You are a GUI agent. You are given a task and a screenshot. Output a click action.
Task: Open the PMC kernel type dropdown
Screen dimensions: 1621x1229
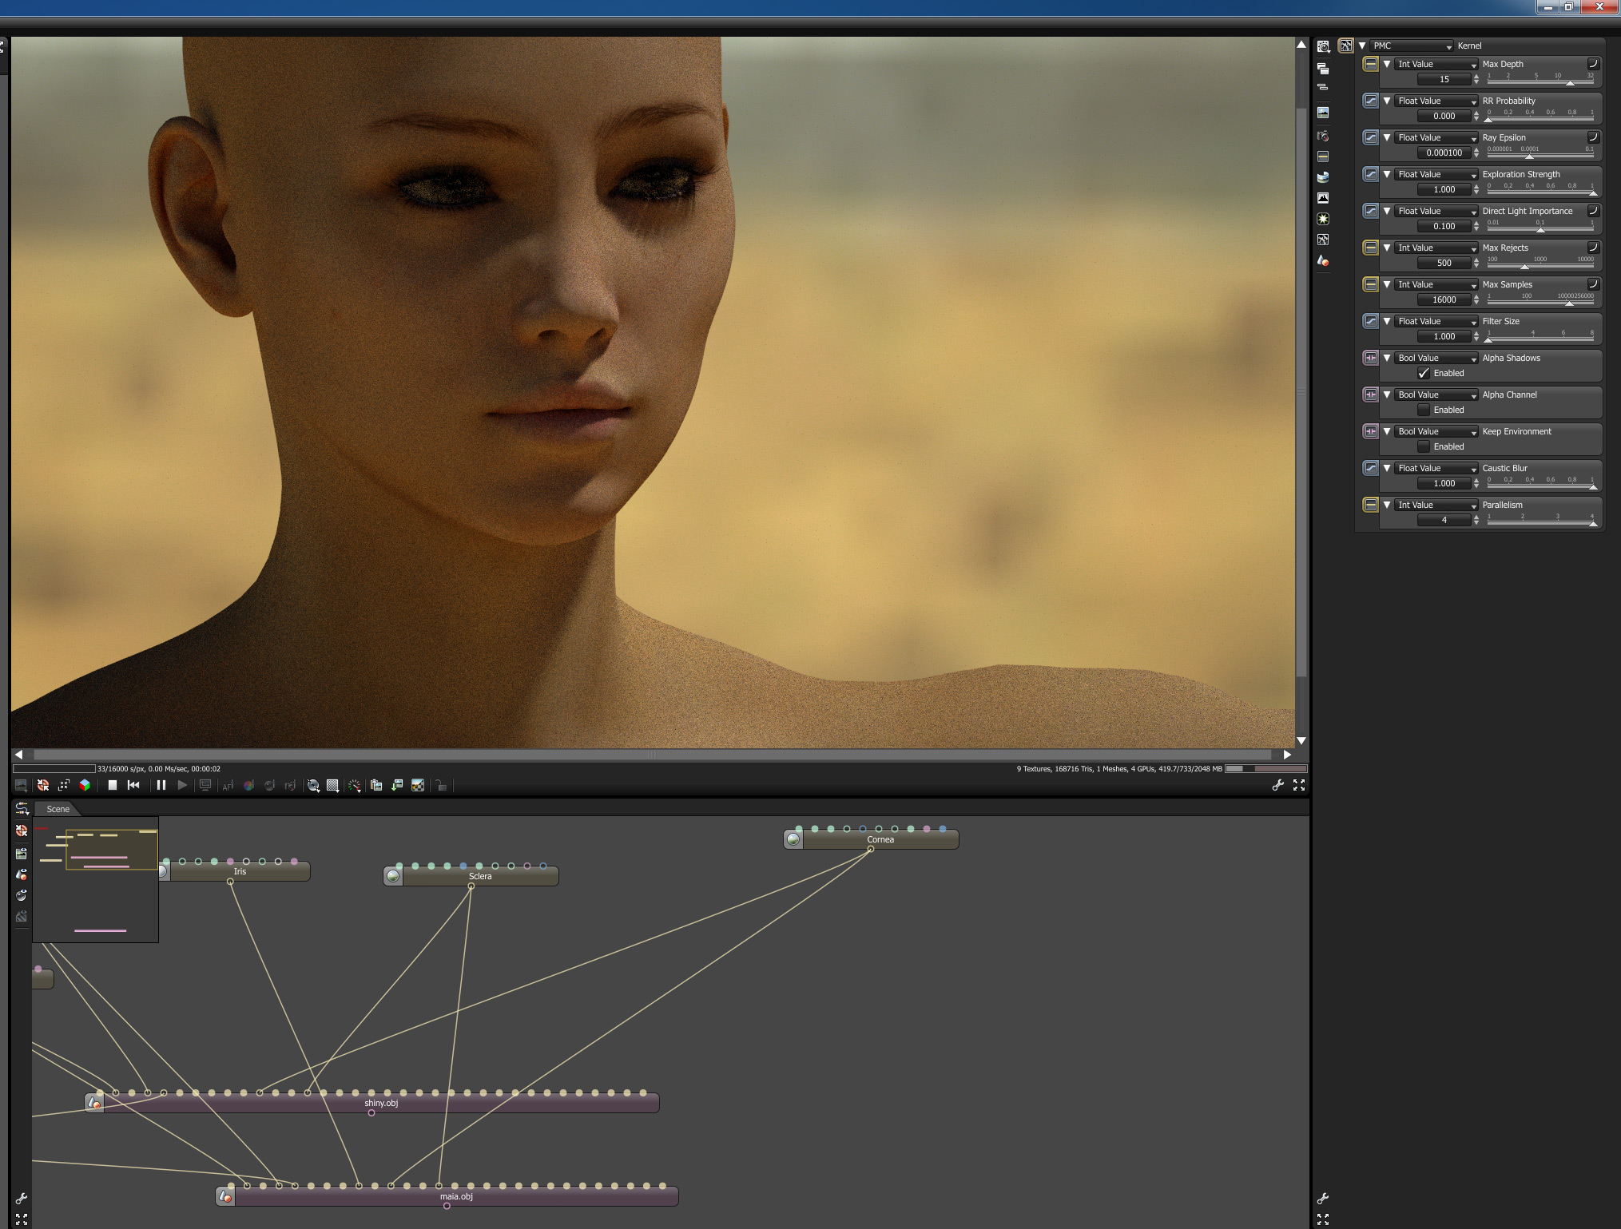(x=1412, y=46)
